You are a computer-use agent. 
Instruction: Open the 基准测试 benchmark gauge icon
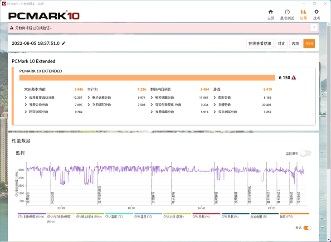[287, 12]
